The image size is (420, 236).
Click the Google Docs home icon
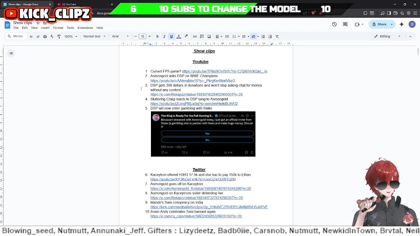pos(7,25)
